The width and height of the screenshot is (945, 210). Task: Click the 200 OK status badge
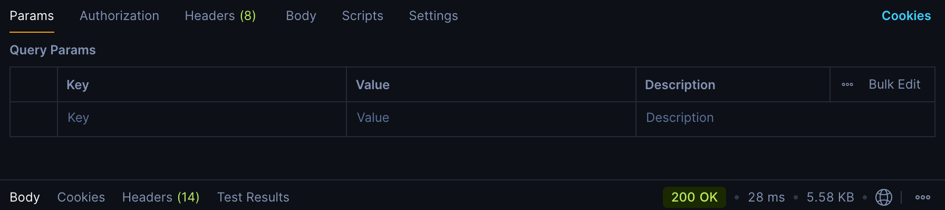pos(695,197)
